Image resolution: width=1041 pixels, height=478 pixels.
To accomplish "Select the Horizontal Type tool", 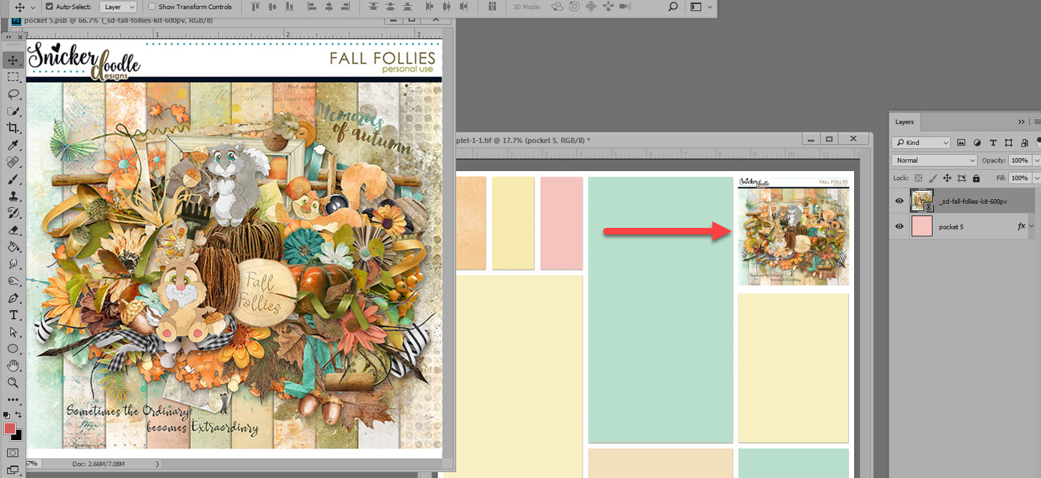I will (x=13, y=315).
